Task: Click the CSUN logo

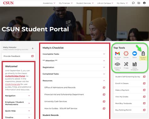Action: [x=8, y=3]
